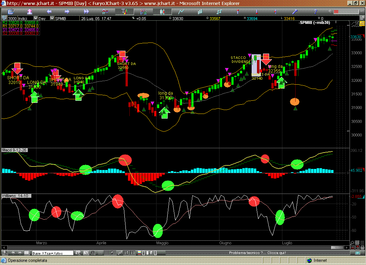Go back with the left arrow icon
The width and height of the screenshot is (366, 265).
(49, 12)
